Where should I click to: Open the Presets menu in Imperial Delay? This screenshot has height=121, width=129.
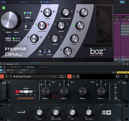tap(23, 2)
